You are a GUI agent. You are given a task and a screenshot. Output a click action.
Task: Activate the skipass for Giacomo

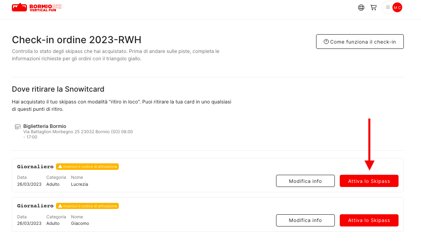[369, 220]
